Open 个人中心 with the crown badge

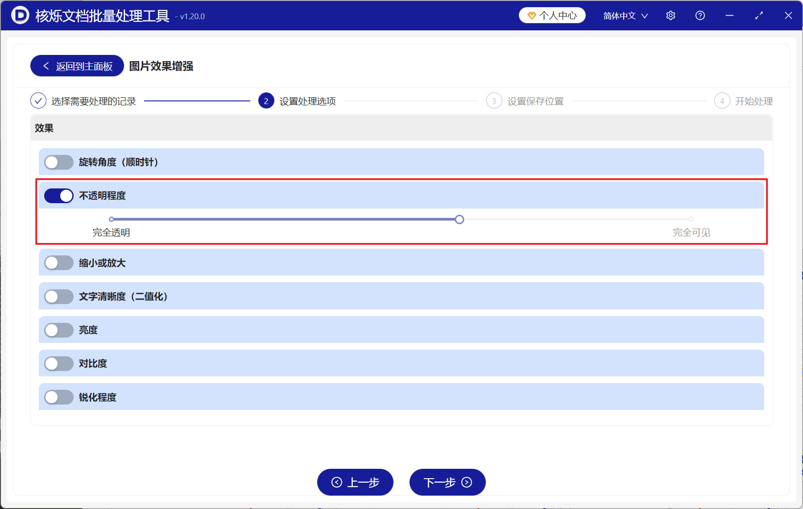[x=552, y=15]
